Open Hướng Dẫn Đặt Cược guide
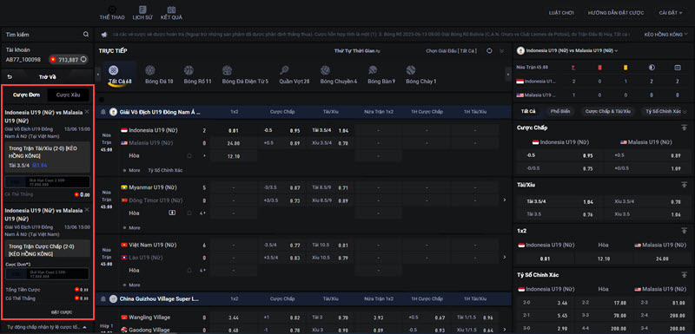695x334 pixels. click(616, 13)
